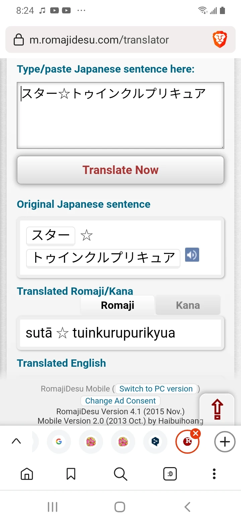This screenshot has height=522, width=241.
Task: Open bookmarks via the bookmark icon
Action: [71, 474]
